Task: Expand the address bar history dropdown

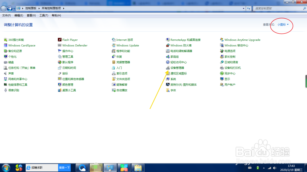Action: 243,8
